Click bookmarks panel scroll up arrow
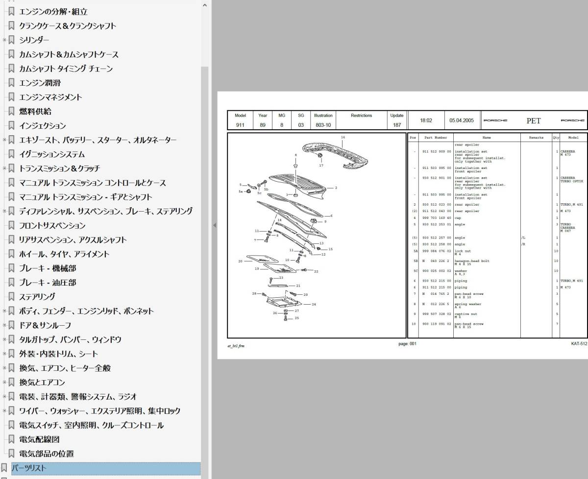 (x=204, y=5)
